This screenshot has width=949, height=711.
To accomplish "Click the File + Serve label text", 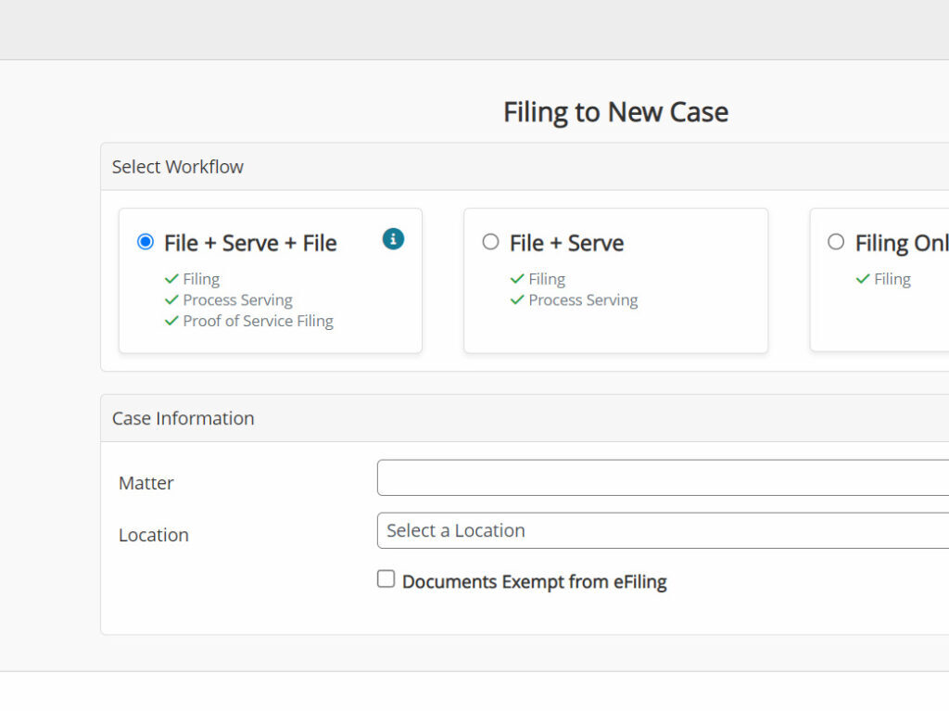I will (566, 243).
